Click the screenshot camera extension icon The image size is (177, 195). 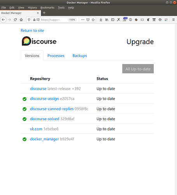coord(154,20)
